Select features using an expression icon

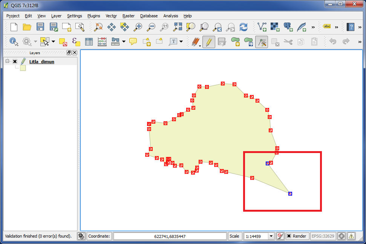tap(76, 42)
